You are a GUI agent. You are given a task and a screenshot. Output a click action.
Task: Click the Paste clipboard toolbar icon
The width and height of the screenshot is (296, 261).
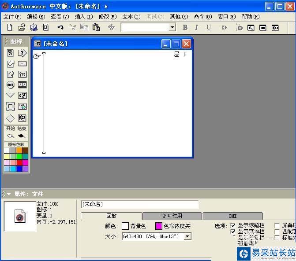(96, 27)
